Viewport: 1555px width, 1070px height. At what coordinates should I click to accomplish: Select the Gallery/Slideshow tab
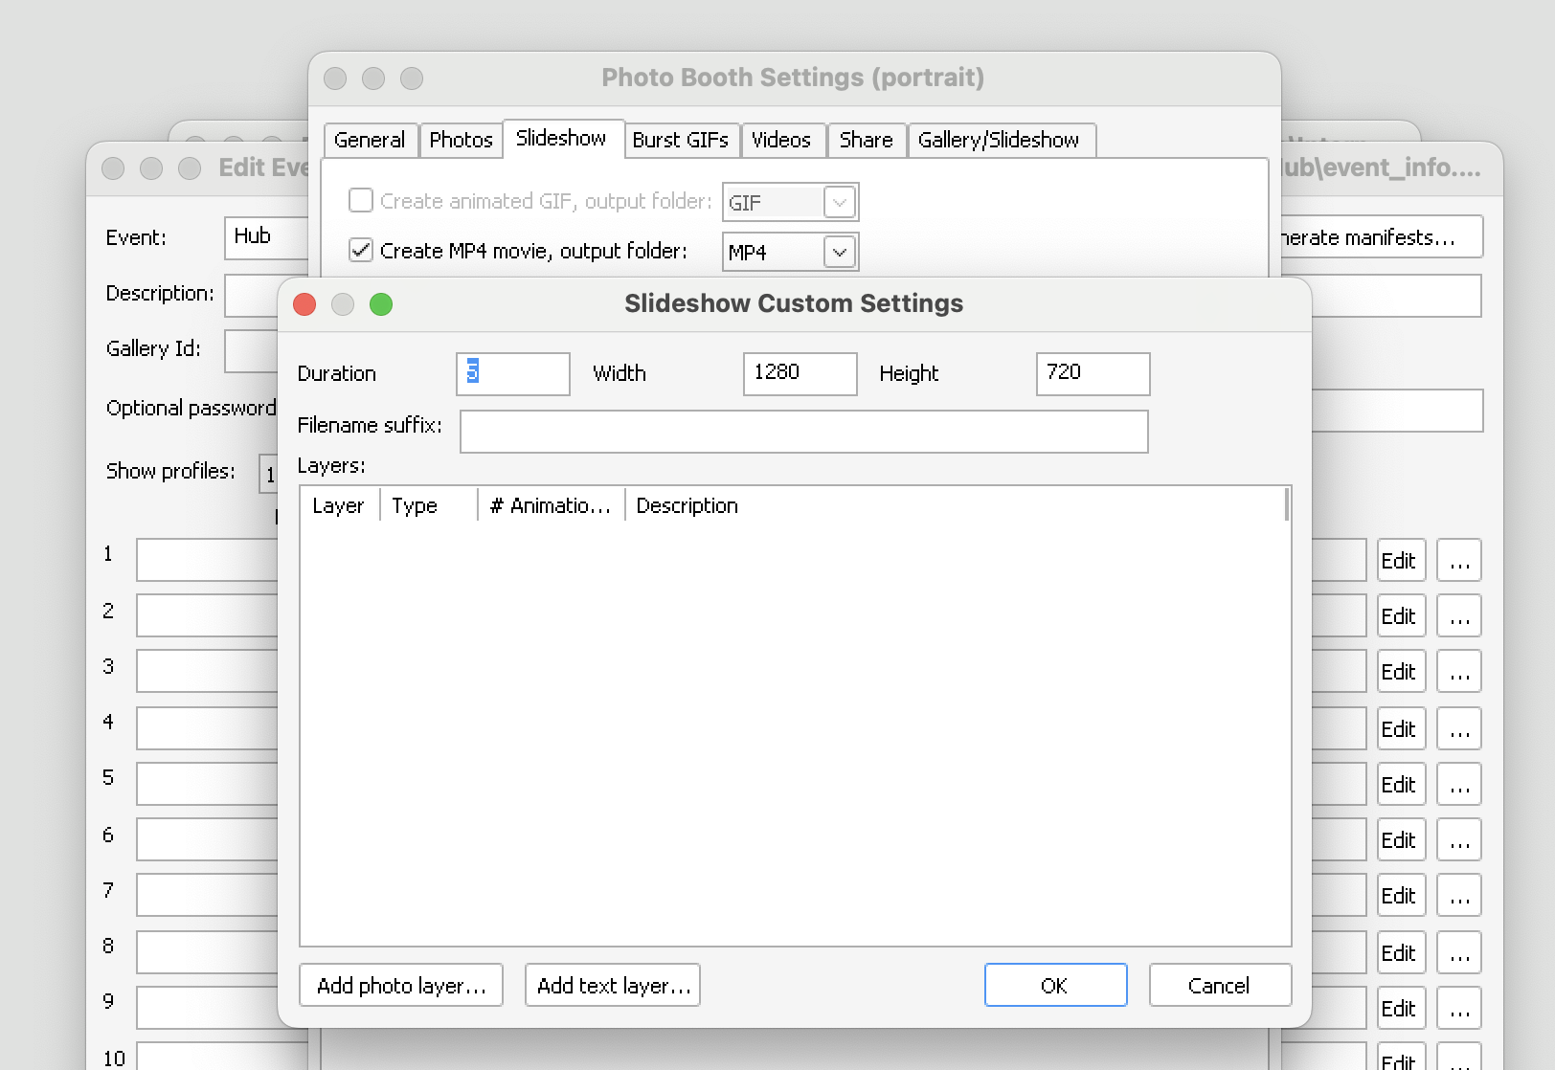pyautogui.click(x=998, y=140)
